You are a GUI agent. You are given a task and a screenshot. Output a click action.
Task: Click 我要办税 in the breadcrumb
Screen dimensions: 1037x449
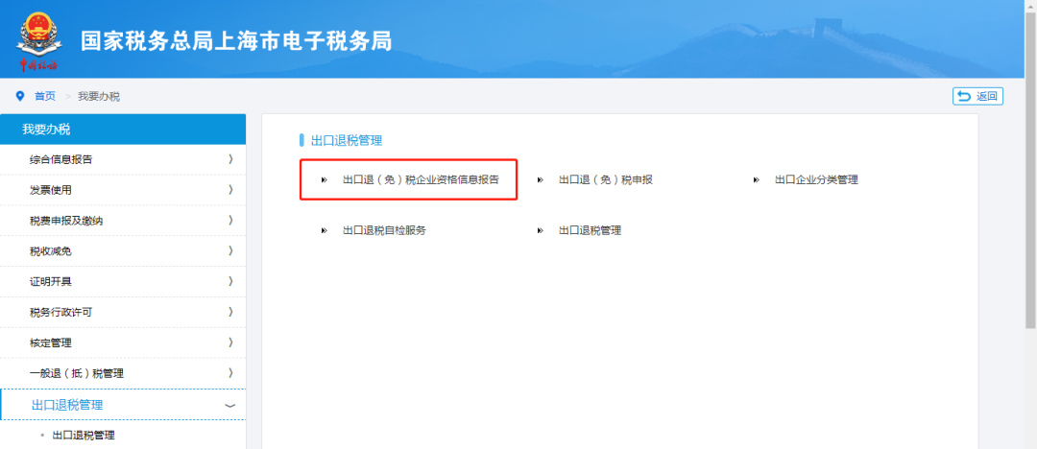coord(99,97)
